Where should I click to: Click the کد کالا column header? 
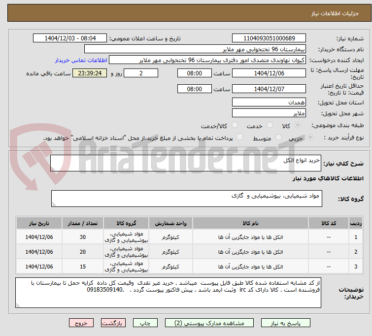[x=329, y=223]
